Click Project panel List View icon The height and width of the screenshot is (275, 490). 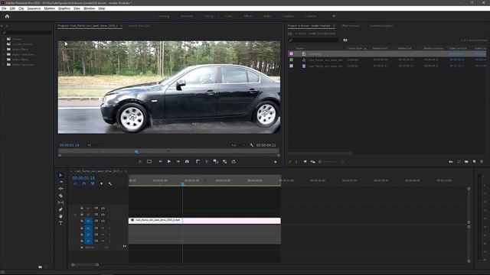tap(296, 162)
